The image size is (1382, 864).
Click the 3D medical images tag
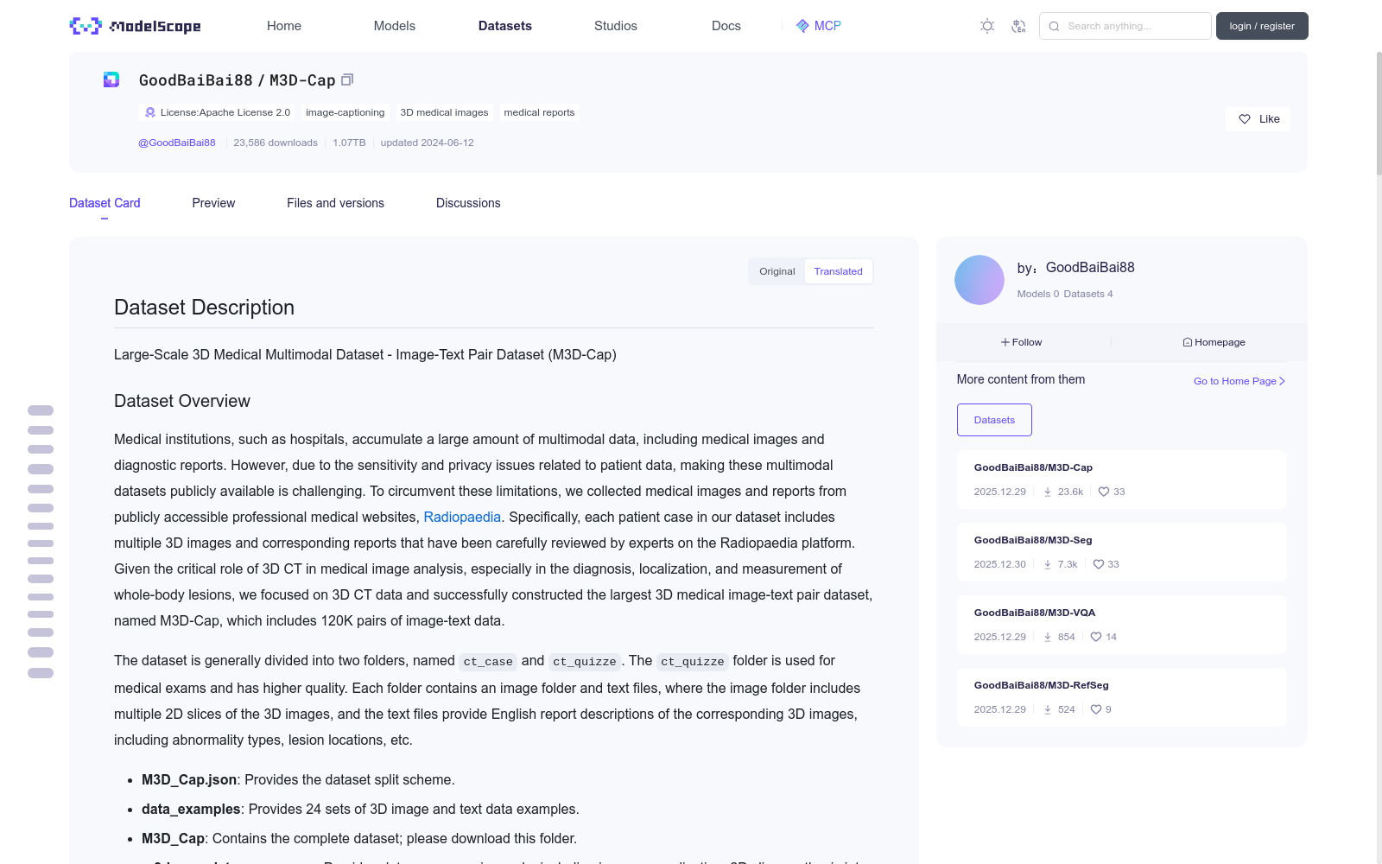click(x=444, y=112)
